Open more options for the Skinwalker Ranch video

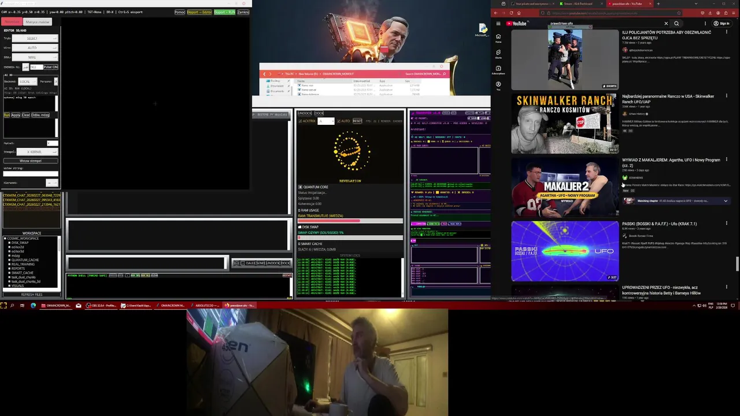tap(727, 96)
